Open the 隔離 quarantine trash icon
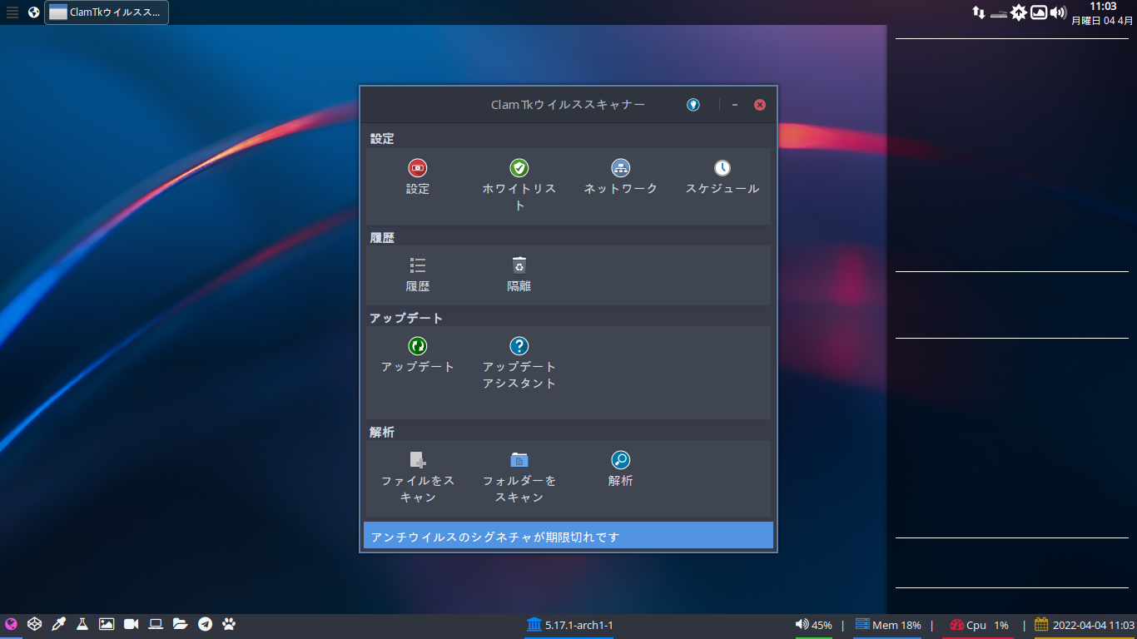 click(x=519, y=265)
